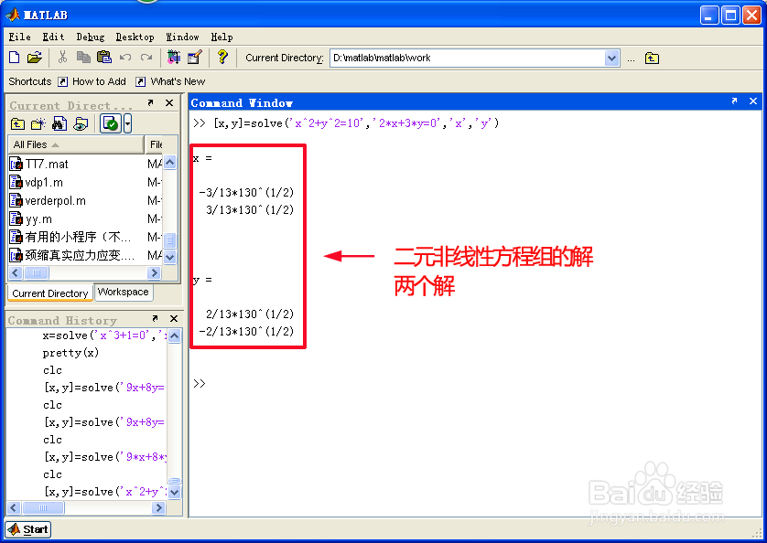Click the Shortcuts label
767x543 pixels.
point(30,81)
